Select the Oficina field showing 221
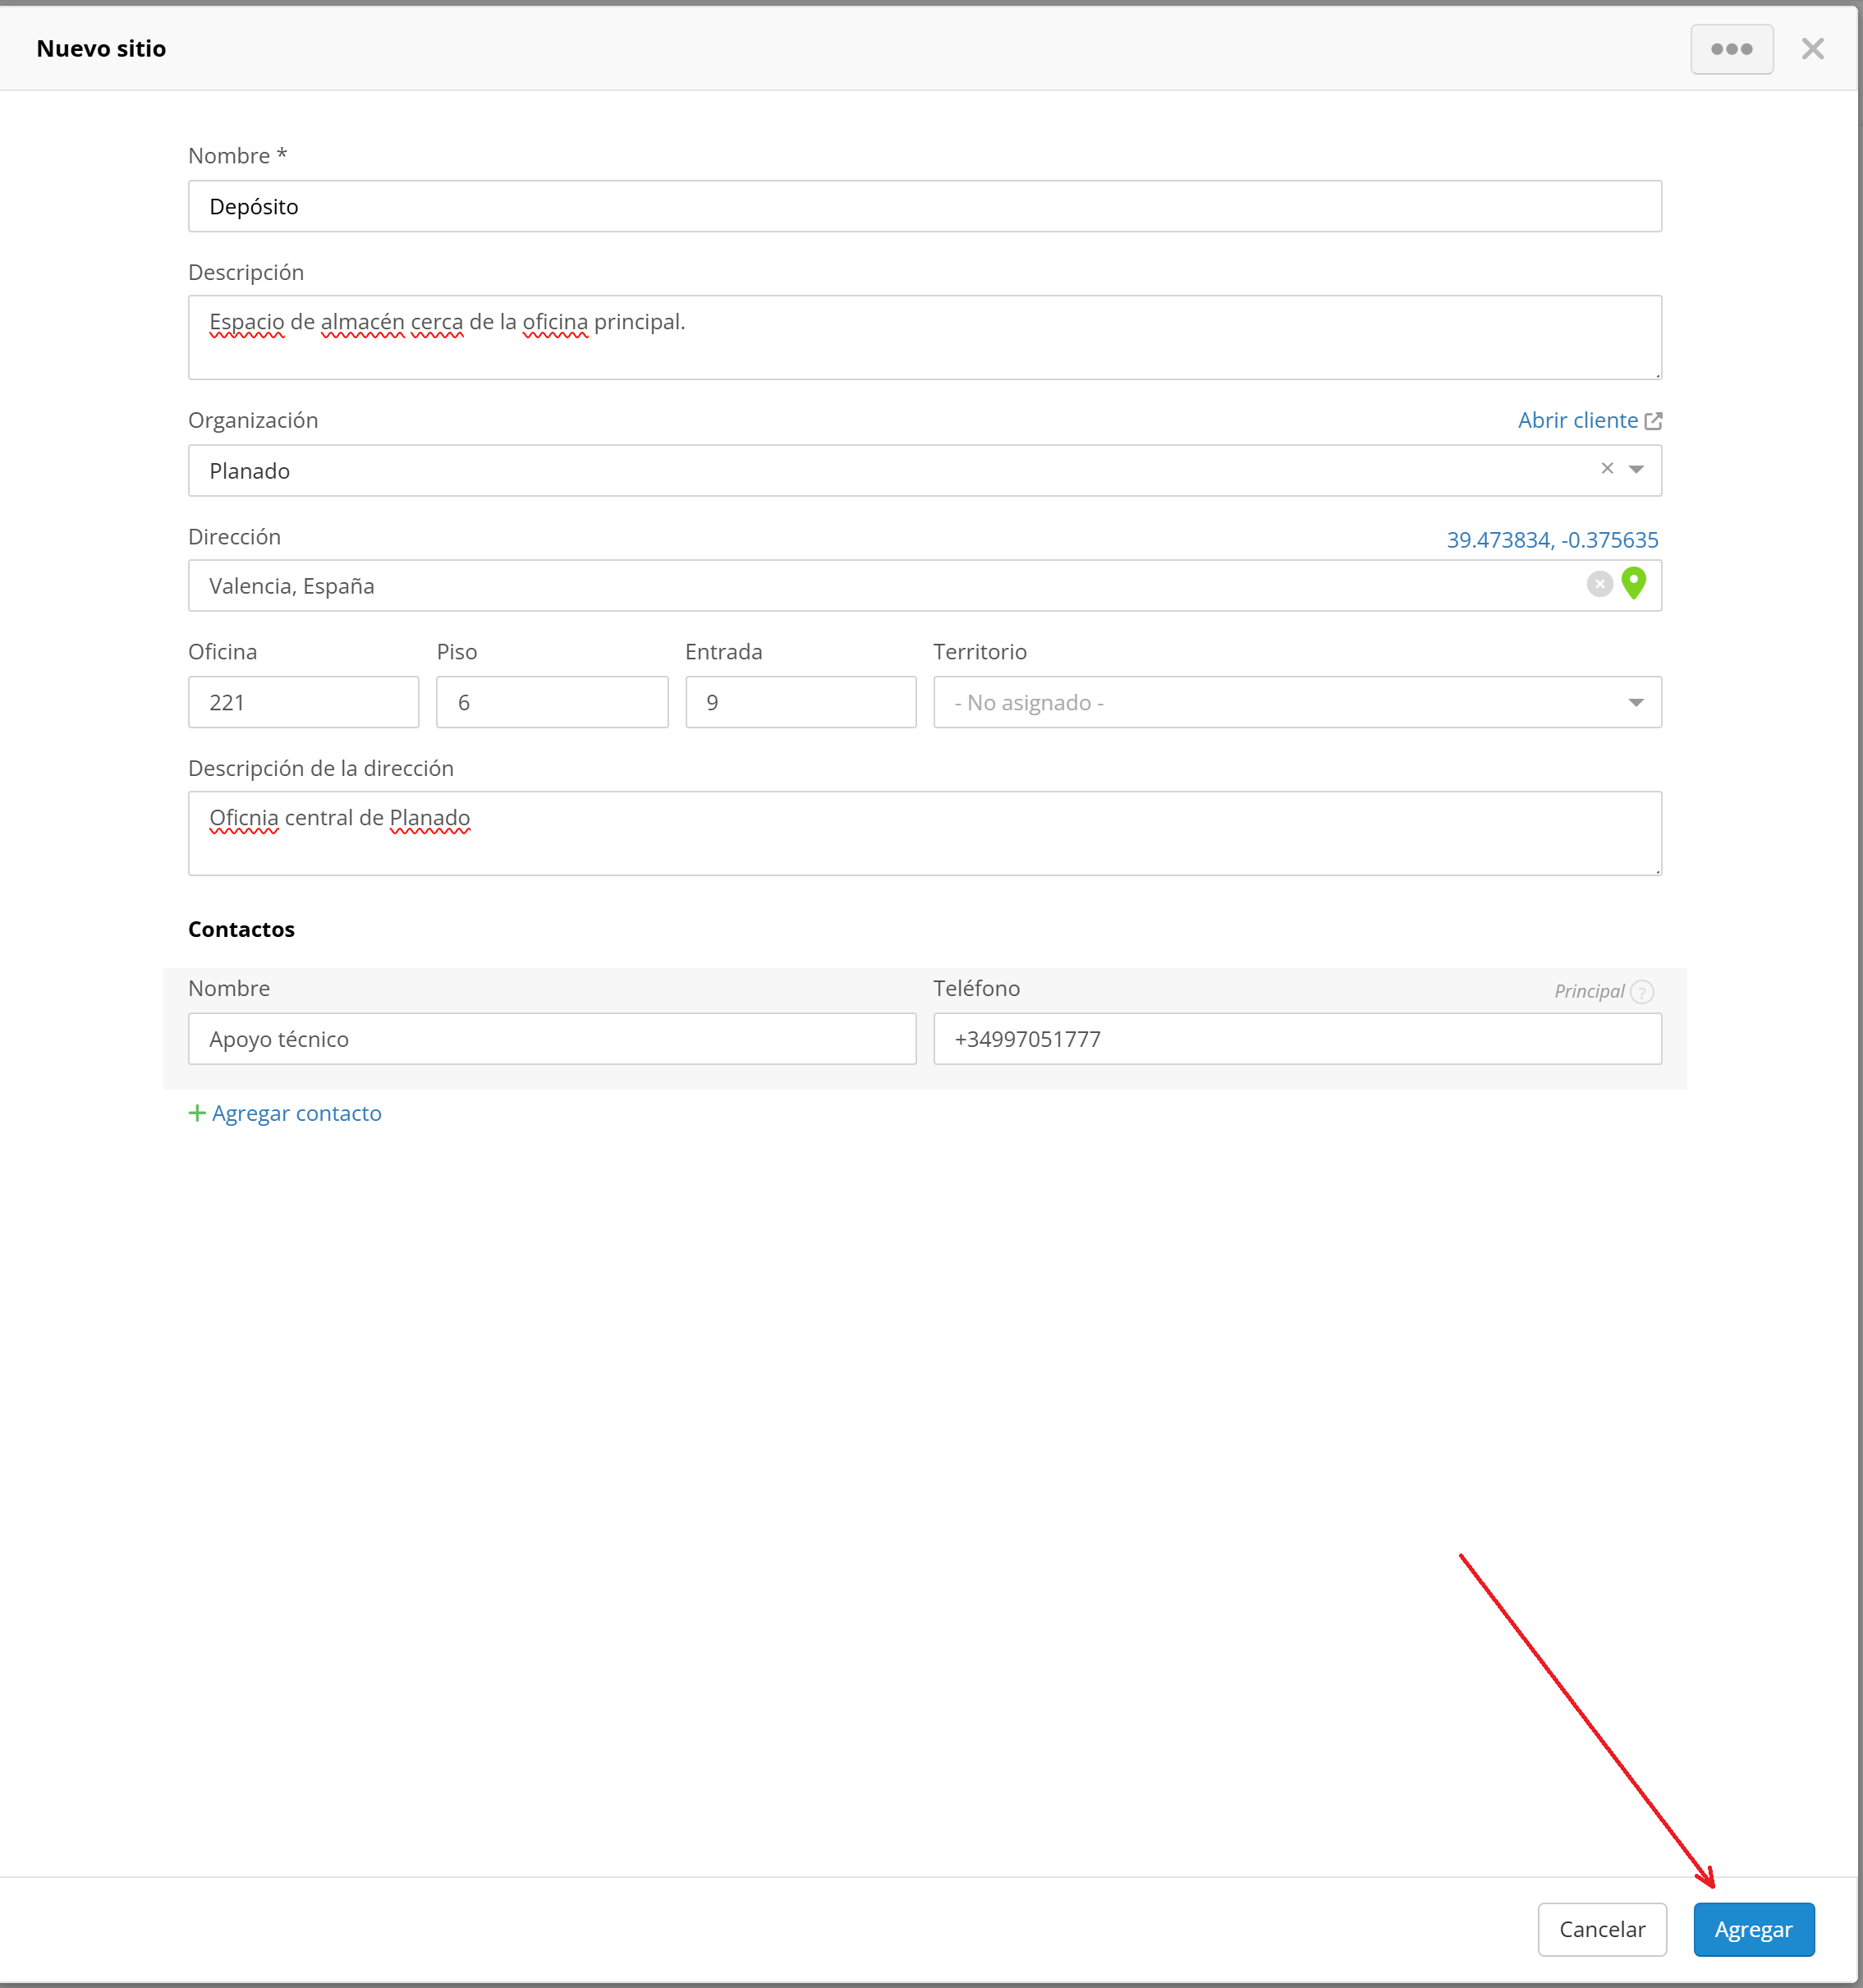This screenshot has width=1863, height=1988. (303, 702)
